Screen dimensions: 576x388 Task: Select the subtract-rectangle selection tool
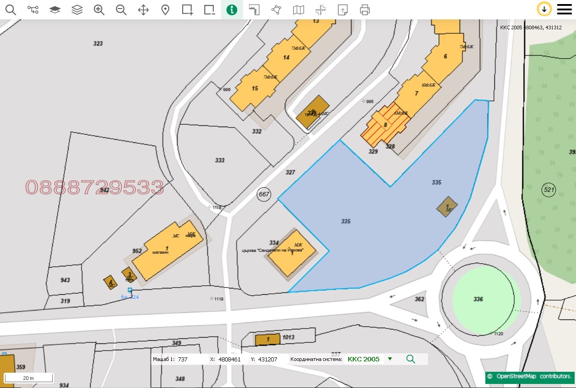click(x=209, y=9)
